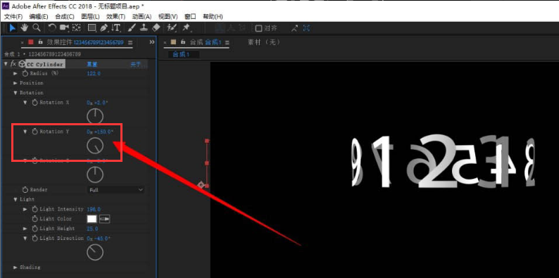Select the Eraser tool
559x278 pixels.
pyautogui.click(x=156, y=28)
